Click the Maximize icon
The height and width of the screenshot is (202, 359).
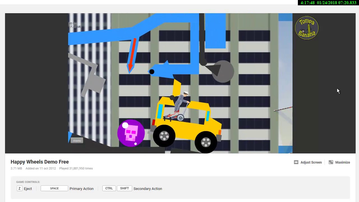pyautogui.click(x=331, y=162)
